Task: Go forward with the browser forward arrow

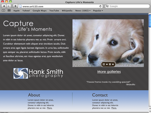Action: (x=9, y=6)
